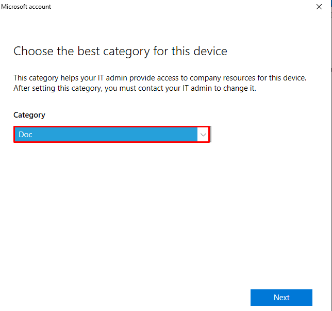Click empty space right of Category combo box

tap(268, 135)
